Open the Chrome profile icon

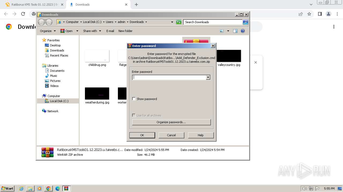point(328,14)
